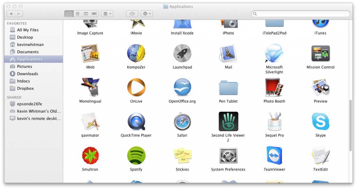The width and height of the screenshot is (357, 189).
Task: Go back with the left arrow button
Action: [11, 14]
